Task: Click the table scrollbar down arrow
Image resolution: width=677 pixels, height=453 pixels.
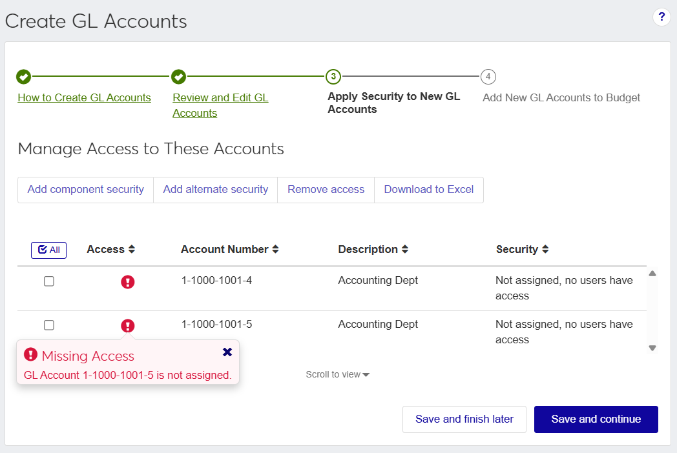Action: tap(652, 348)
